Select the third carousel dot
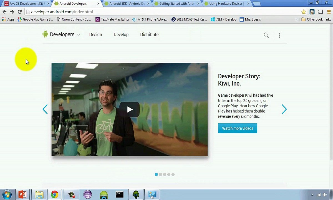Screen dimensions: 333x200 click(x=165, y=174)
